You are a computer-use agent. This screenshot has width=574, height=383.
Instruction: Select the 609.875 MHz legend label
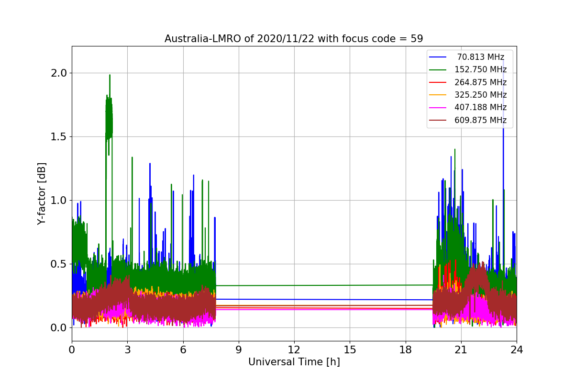(x=480, y=120)
